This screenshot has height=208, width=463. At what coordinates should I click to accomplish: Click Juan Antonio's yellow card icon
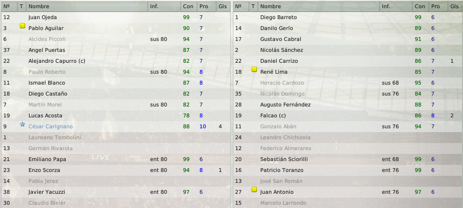tap(254, 190)
